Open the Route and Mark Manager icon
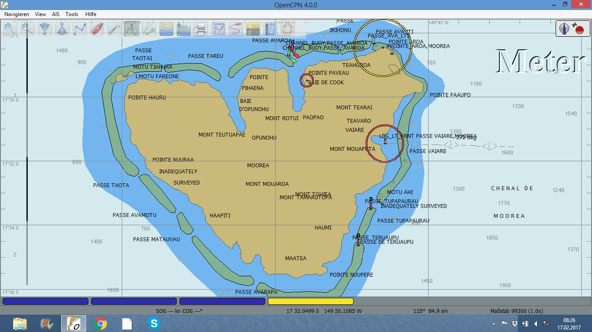The height and width of the screenshot is (332, 592). 218,29
